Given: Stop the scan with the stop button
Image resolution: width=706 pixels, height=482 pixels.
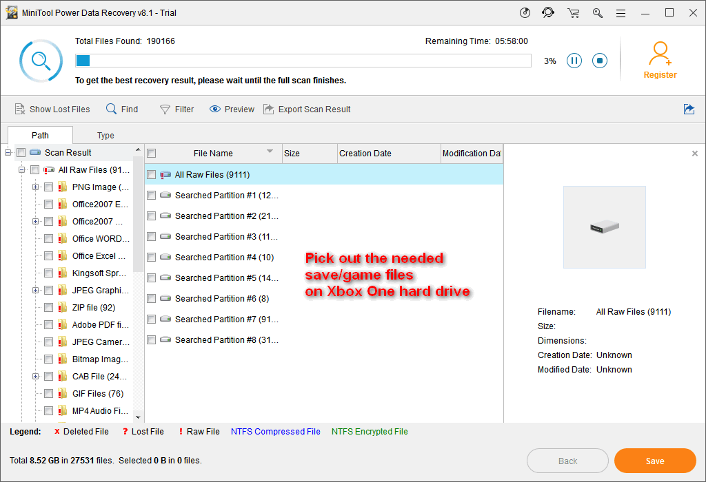Looking at the screenshot, I should click(x=600, y=61).
